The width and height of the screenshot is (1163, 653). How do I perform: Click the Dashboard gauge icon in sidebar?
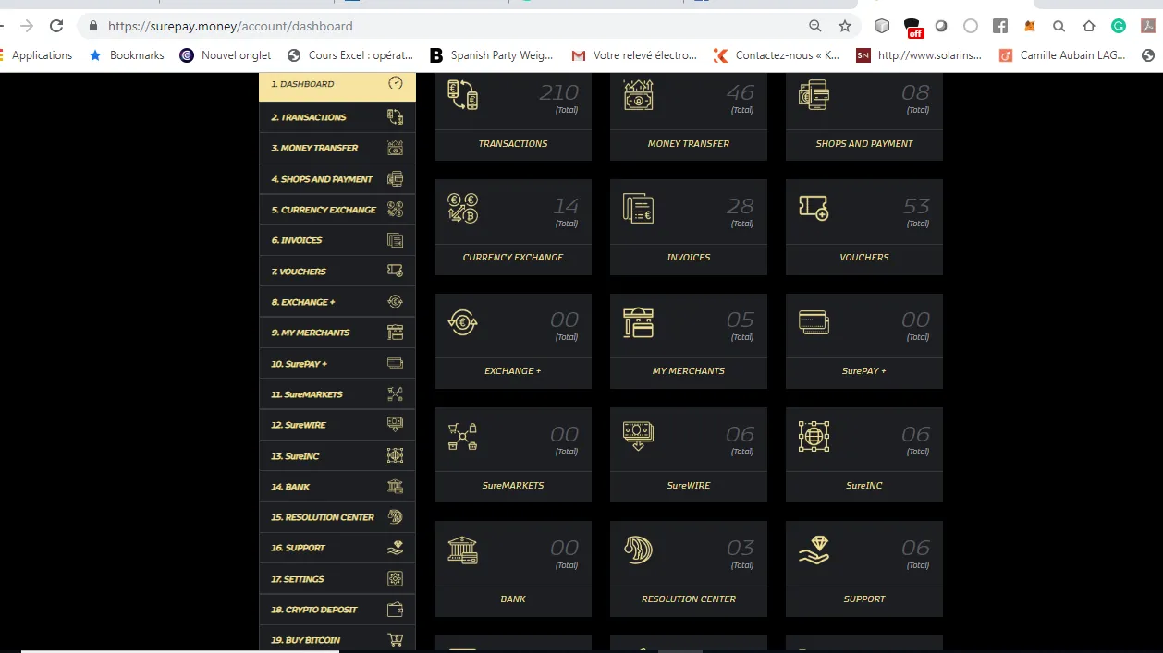396,83
